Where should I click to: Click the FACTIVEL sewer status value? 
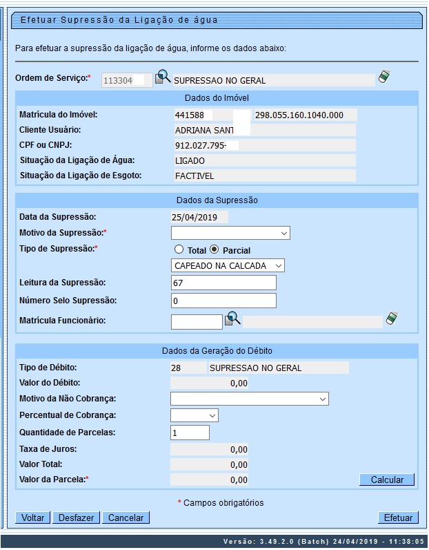click(265, 176)
